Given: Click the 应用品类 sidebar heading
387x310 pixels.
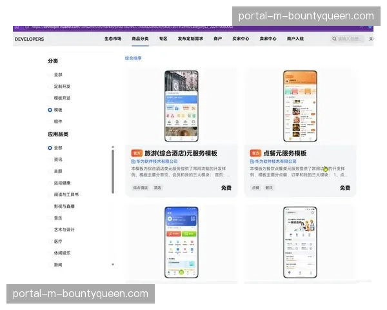Looking at the screenshot, I should tap(58, 134).
